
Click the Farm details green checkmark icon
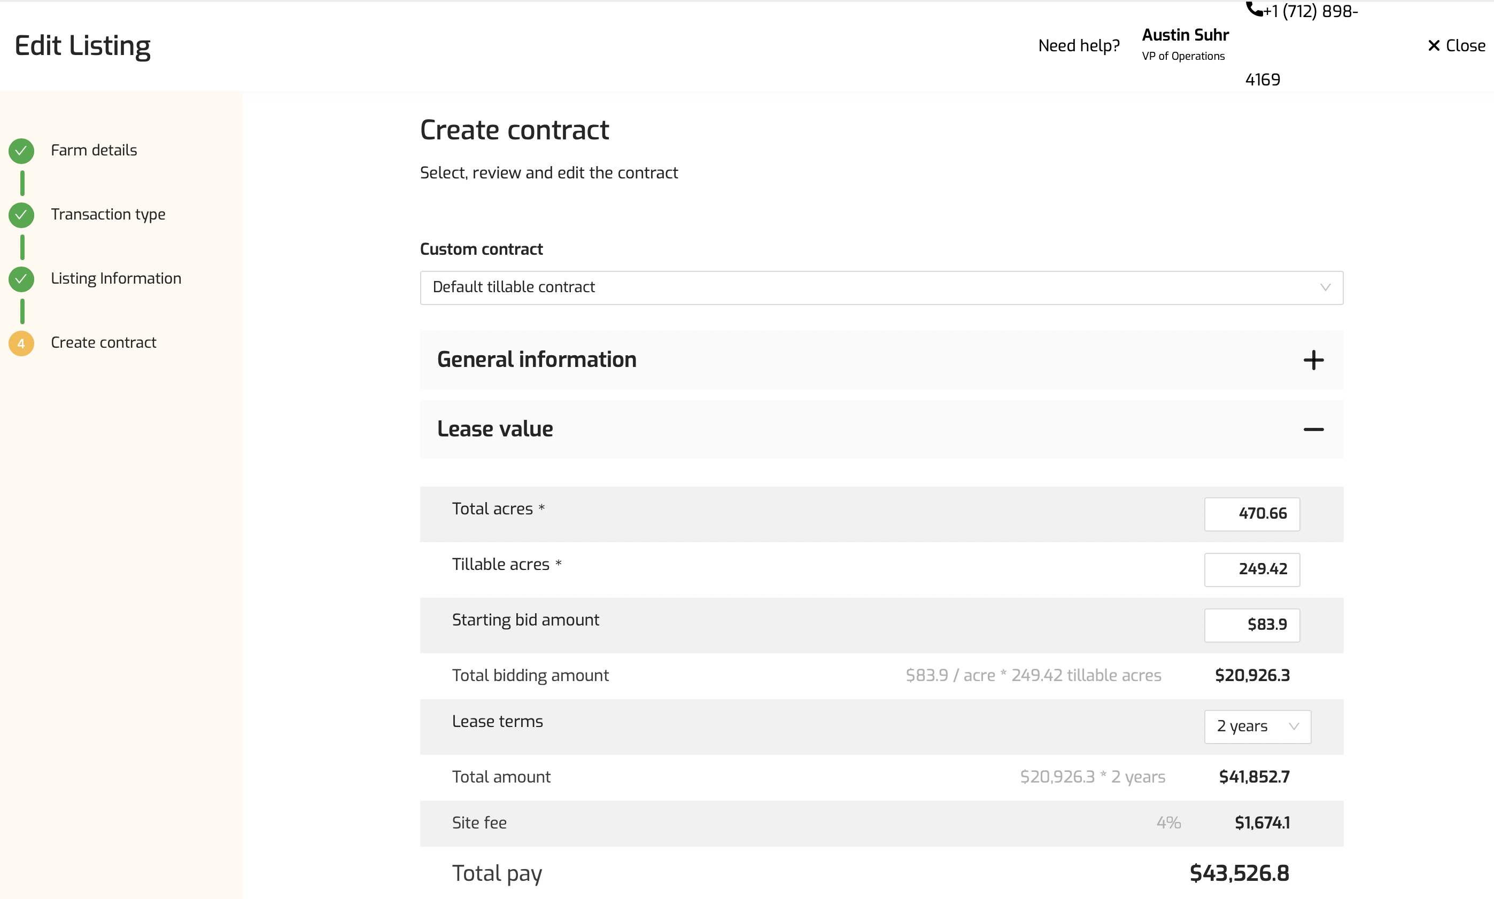(x=21, y=151)
